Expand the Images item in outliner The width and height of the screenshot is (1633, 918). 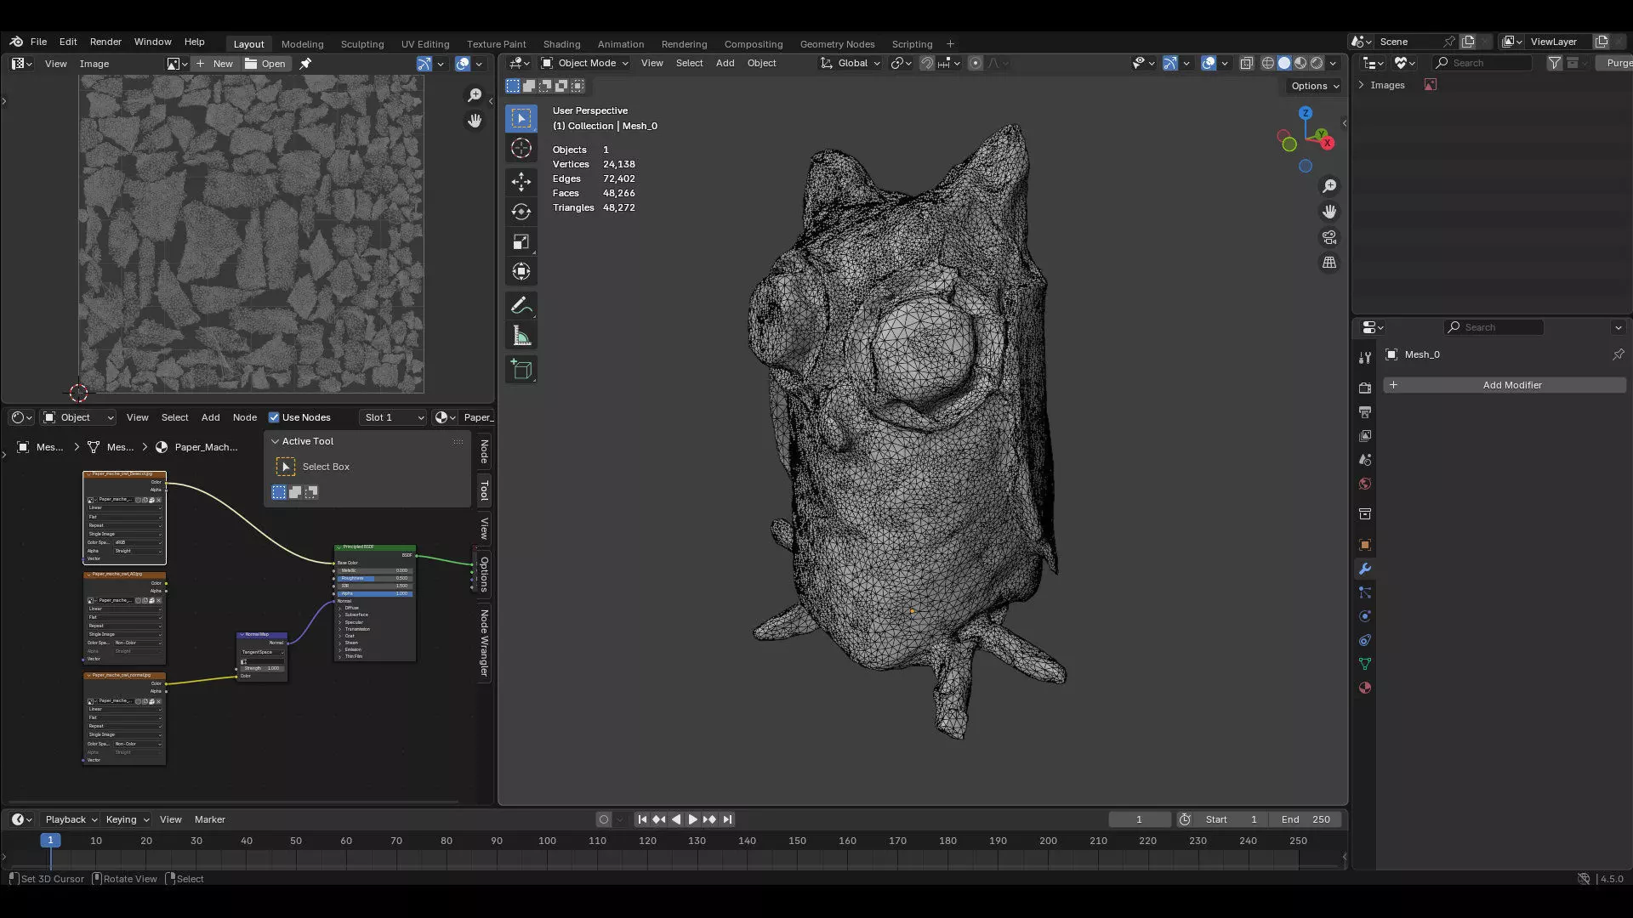point(1362,85)
